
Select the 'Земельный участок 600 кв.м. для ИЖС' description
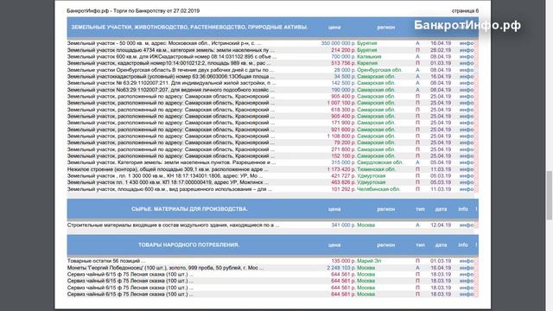coord(171,56)
